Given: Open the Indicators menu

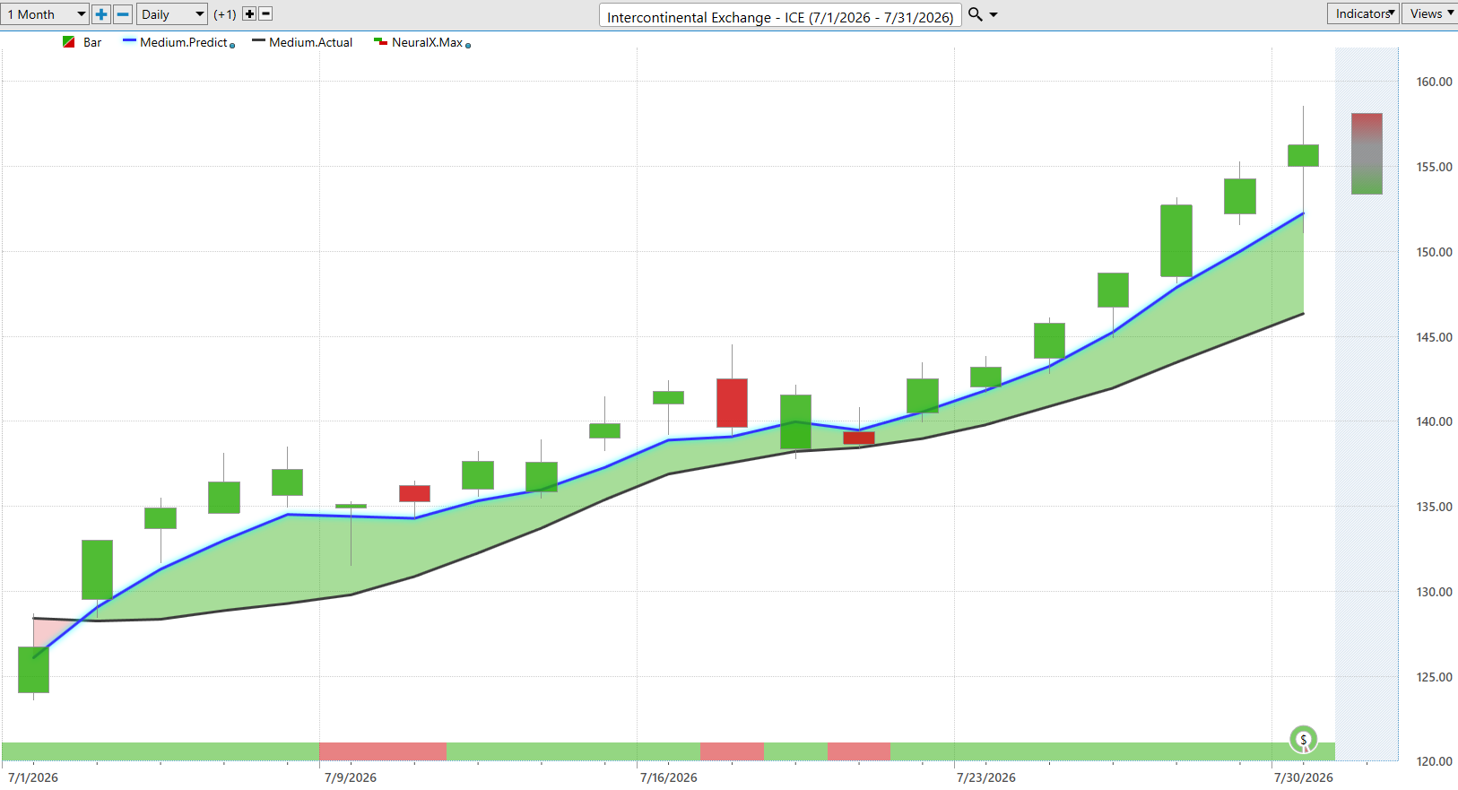Looking at the screenshot, I should coord(1363,13).
